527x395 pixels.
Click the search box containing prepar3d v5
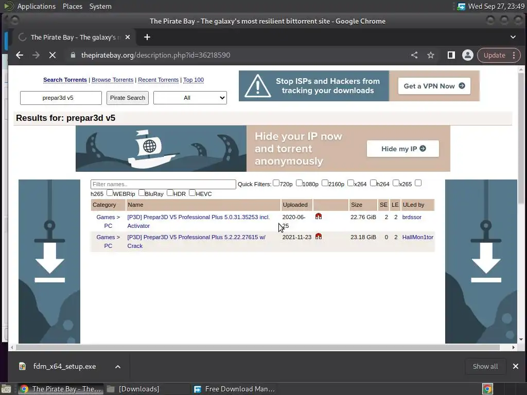tap(61, 98)
